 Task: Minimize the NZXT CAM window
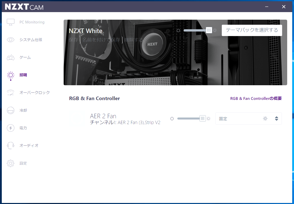pyautogui.click(x=267, y=7)
